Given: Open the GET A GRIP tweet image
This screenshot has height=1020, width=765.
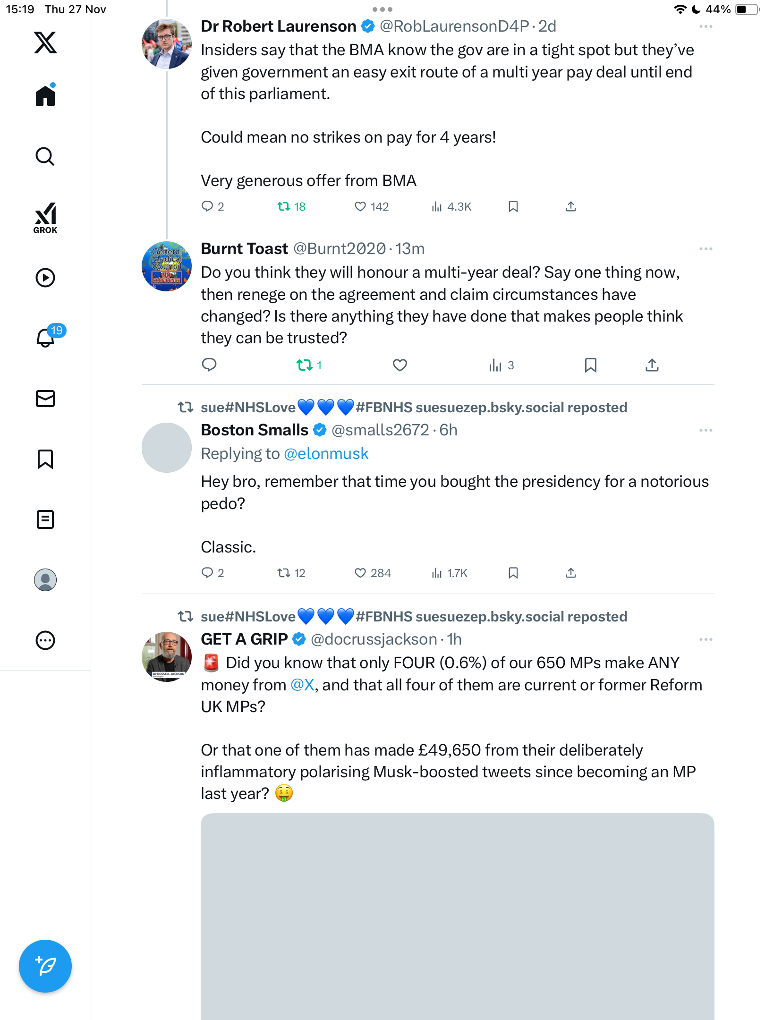Looking at the screenshot, I should 457,916.
